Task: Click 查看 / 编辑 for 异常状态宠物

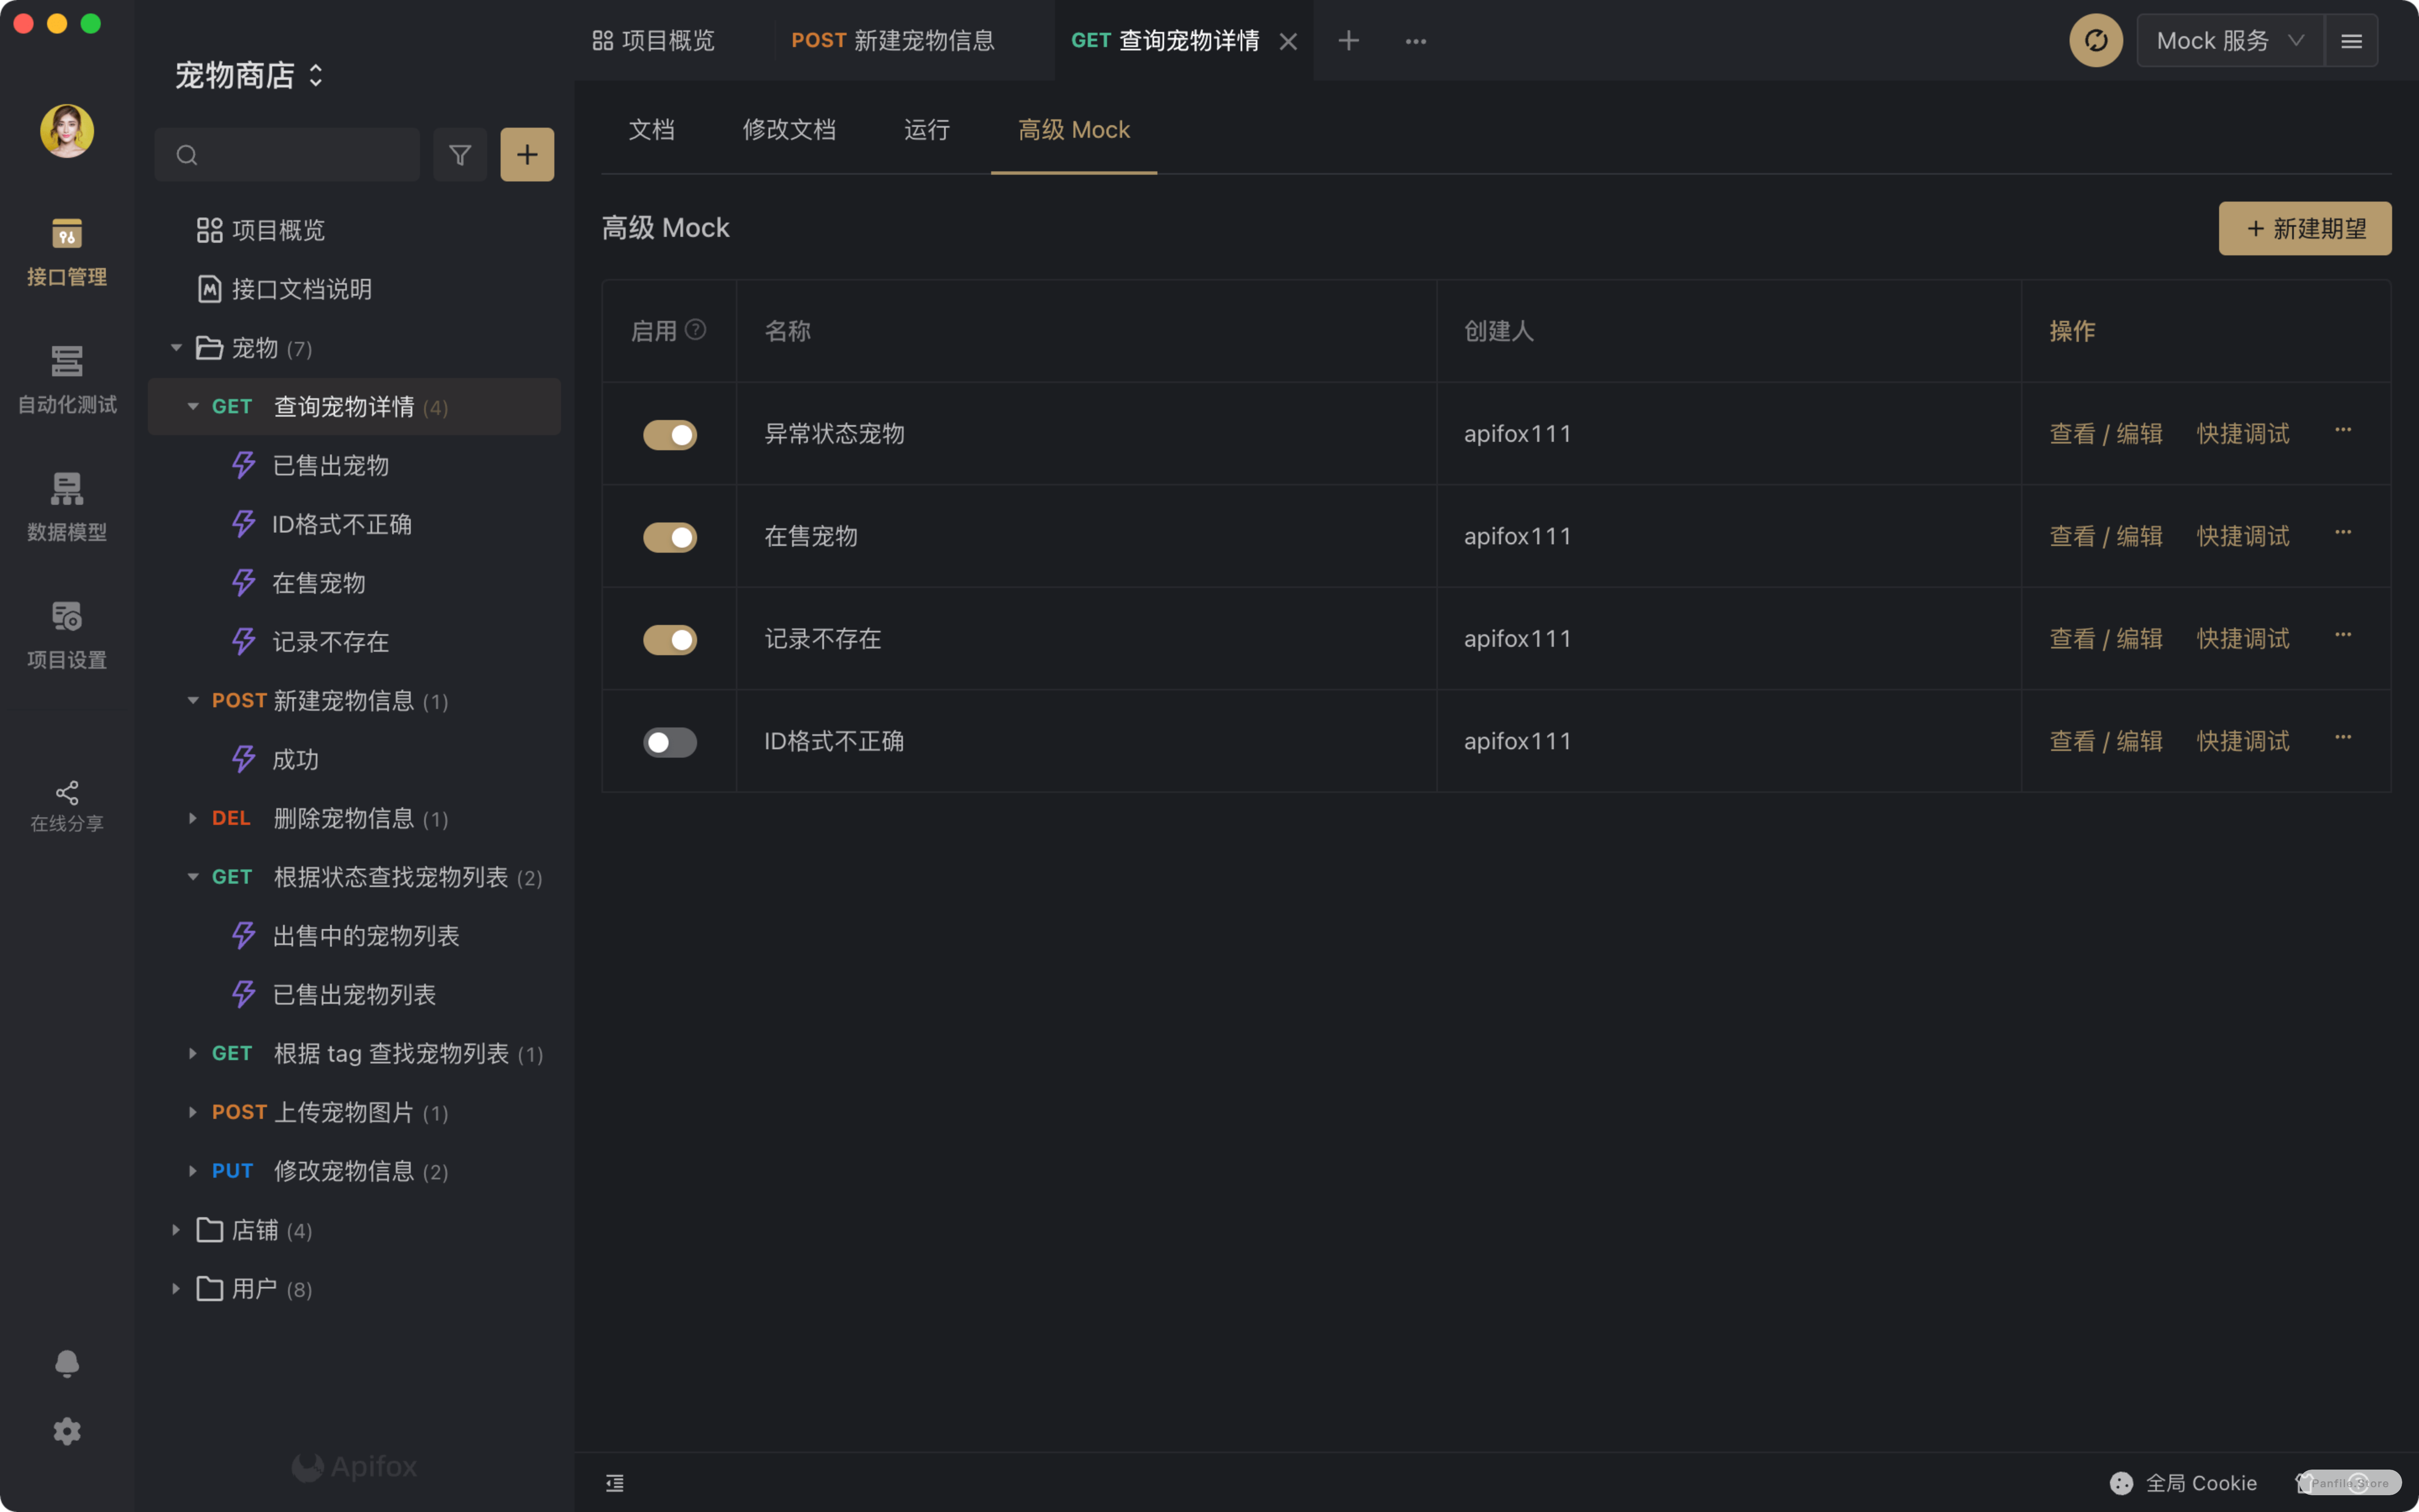Action: tap(2106, 434)
